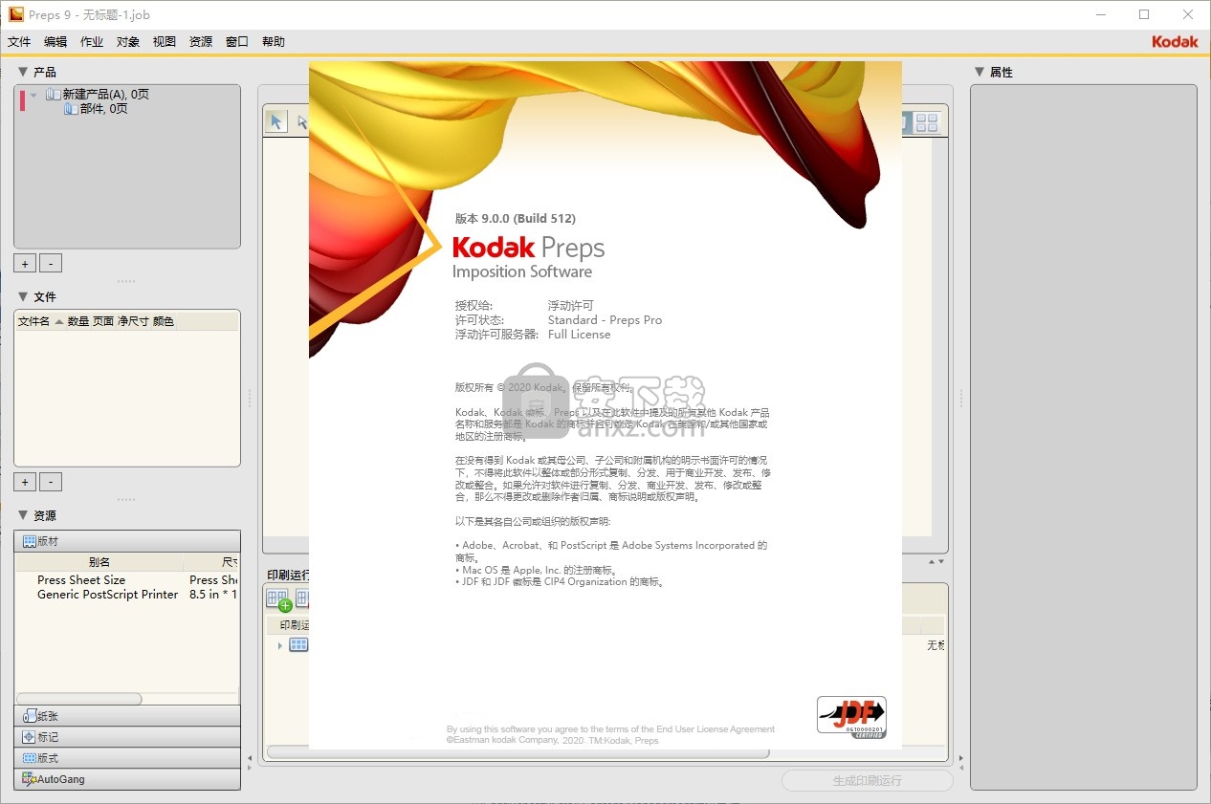The image size is (1211, 804).
Task: Click the 数量 column header
Action: pos(78,322)
